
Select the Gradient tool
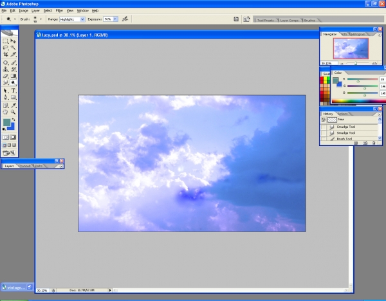[x=14, y=76]
